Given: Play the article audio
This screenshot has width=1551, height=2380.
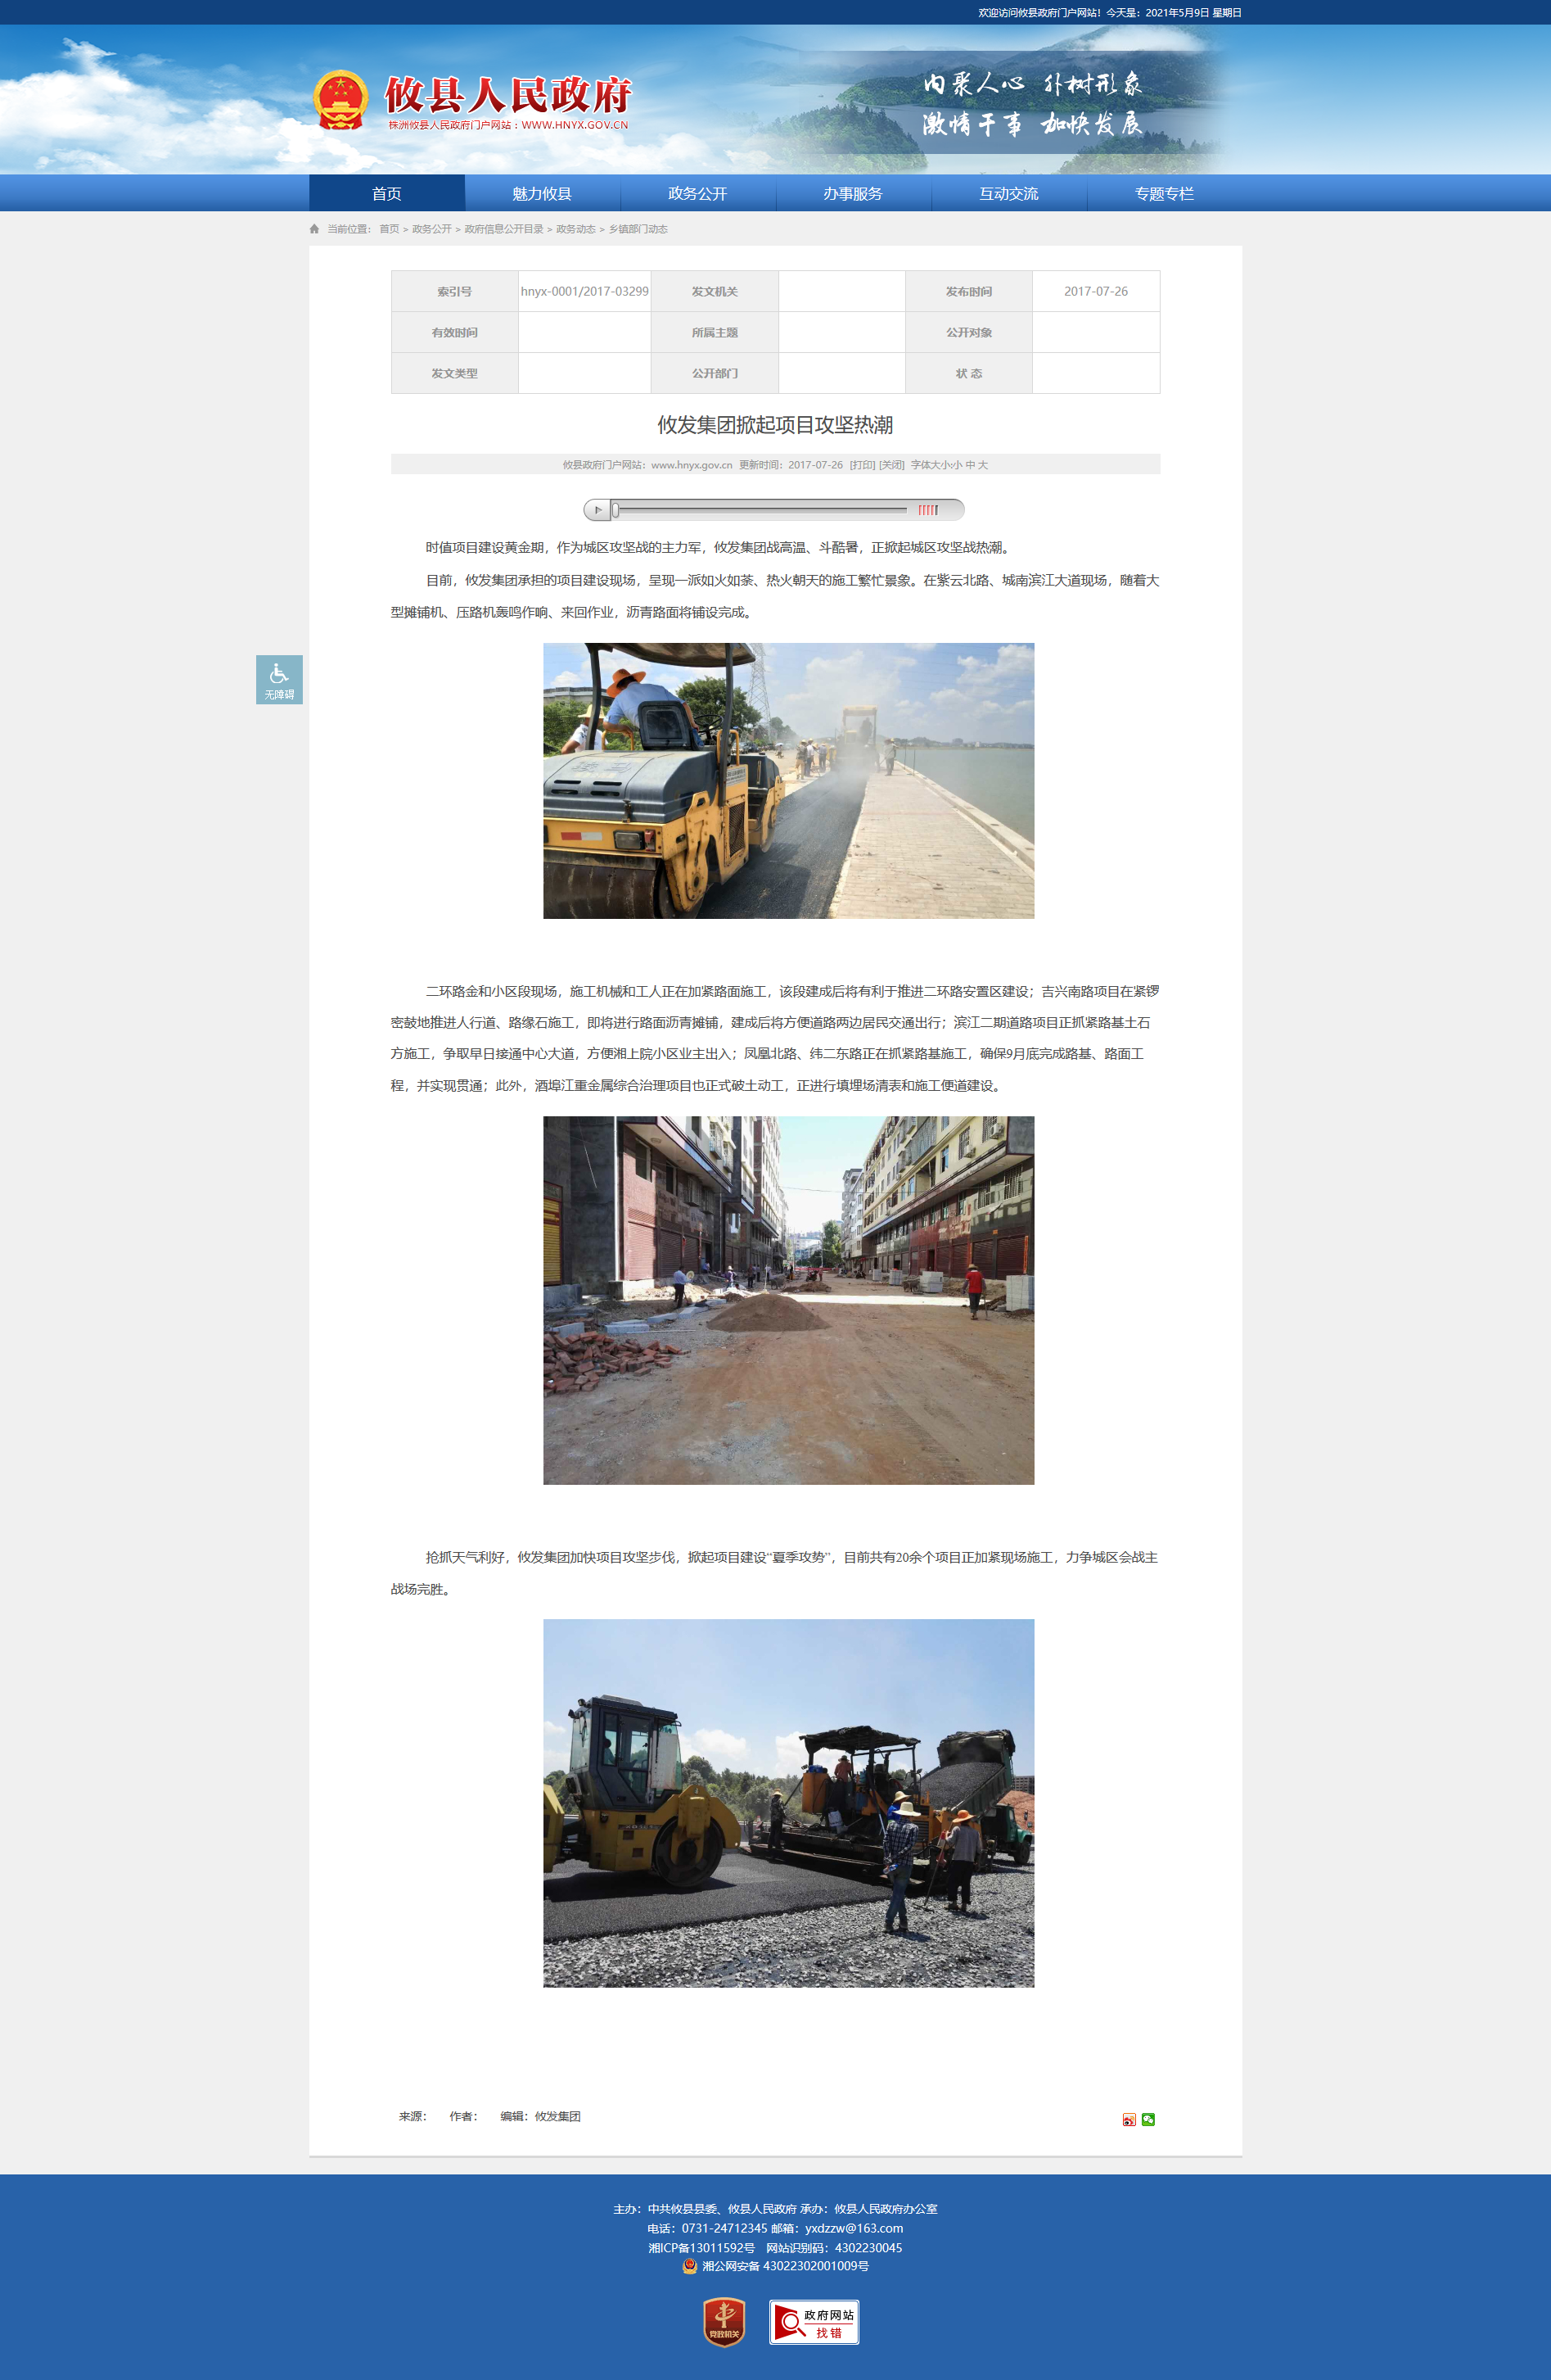Looking at the screenshot, I should (597, 510).
